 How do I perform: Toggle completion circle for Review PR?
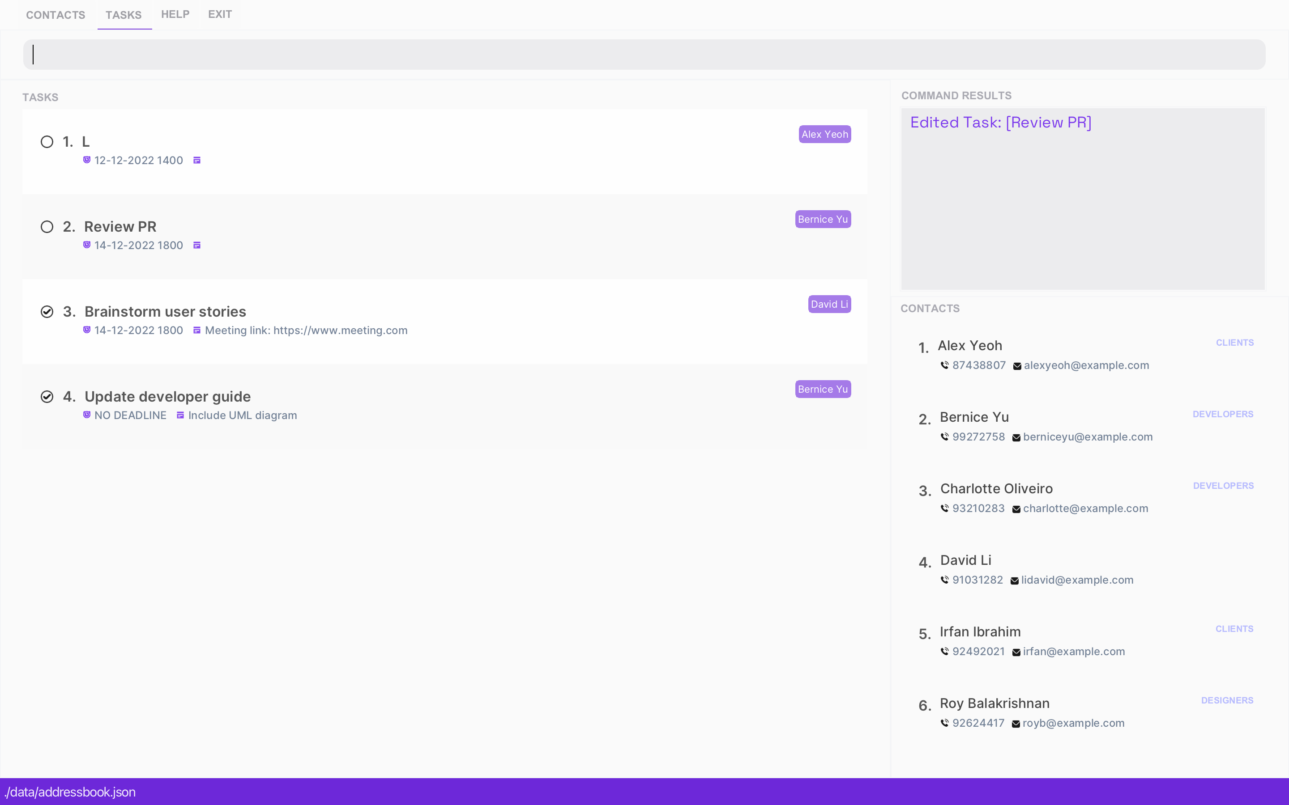point(47,227)
